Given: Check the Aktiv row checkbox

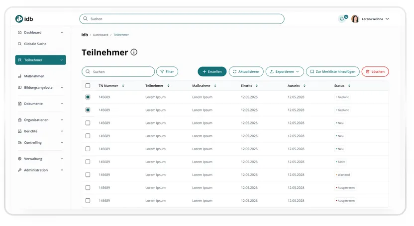Looking at the screenshot, I should point(88,162).
